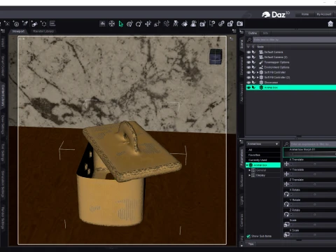The image size is (336, 252).
Task: Click the Scene outline filter text field
Action: point(294,40)
